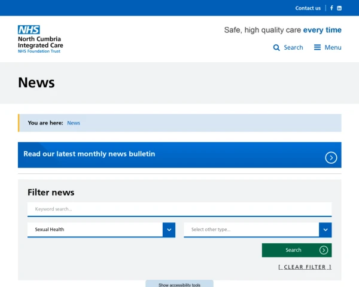359x287 pixels.
Task: Open the Facebook page icon
Action: (331, 8)
